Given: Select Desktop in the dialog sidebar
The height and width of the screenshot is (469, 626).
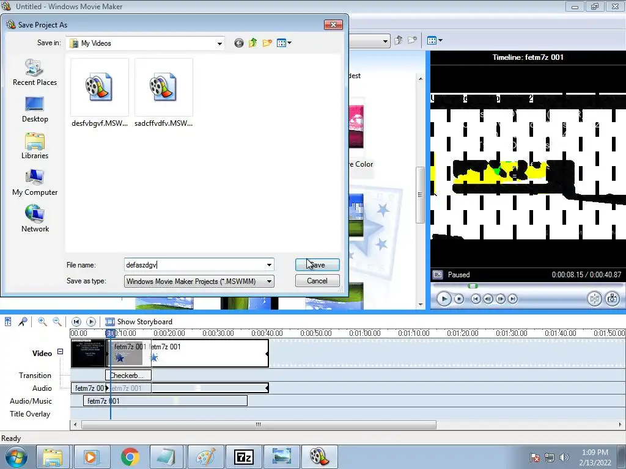Looking at the screenshot, I should [x=35, y=110].
